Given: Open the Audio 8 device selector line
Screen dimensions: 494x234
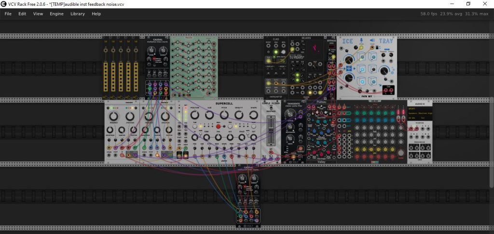Looking at the screenshot, I should [x=420, y=113].
